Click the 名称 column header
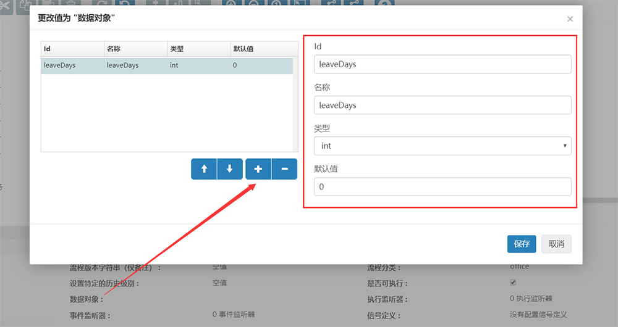 click(135, 49)
